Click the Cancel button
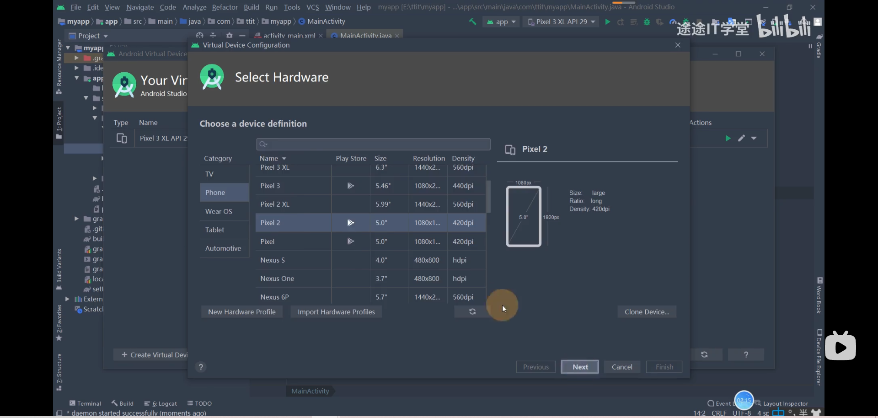The width and height of the screenshot is (878, 418). click(x=622, y=367)
